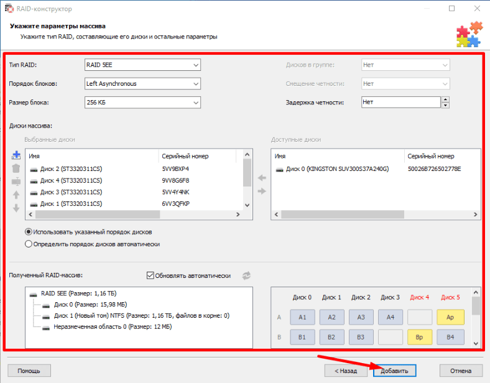
Task: Click the '< Назад' button
Action: point(345,371)
